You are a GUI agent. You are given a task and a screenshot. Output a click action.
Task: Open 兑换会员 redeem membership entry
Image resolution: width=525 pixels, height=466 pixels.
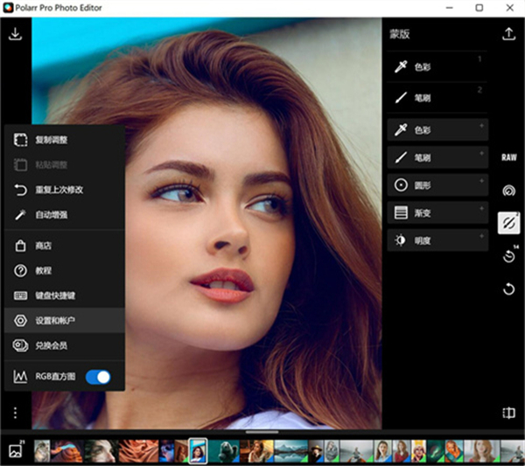(x=65, y=345)
